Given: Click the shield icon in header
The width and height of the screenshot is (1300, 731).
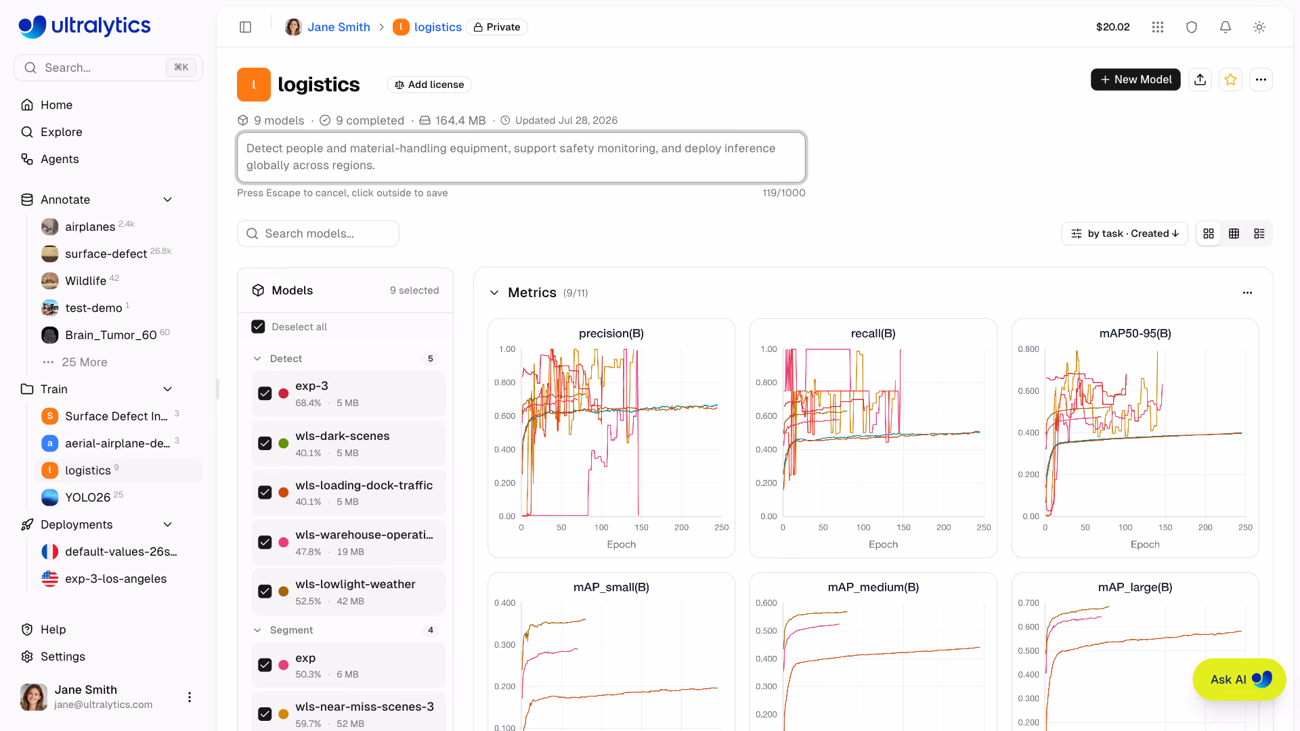Looking at the screenshot, I should [x=1192, y=27].
